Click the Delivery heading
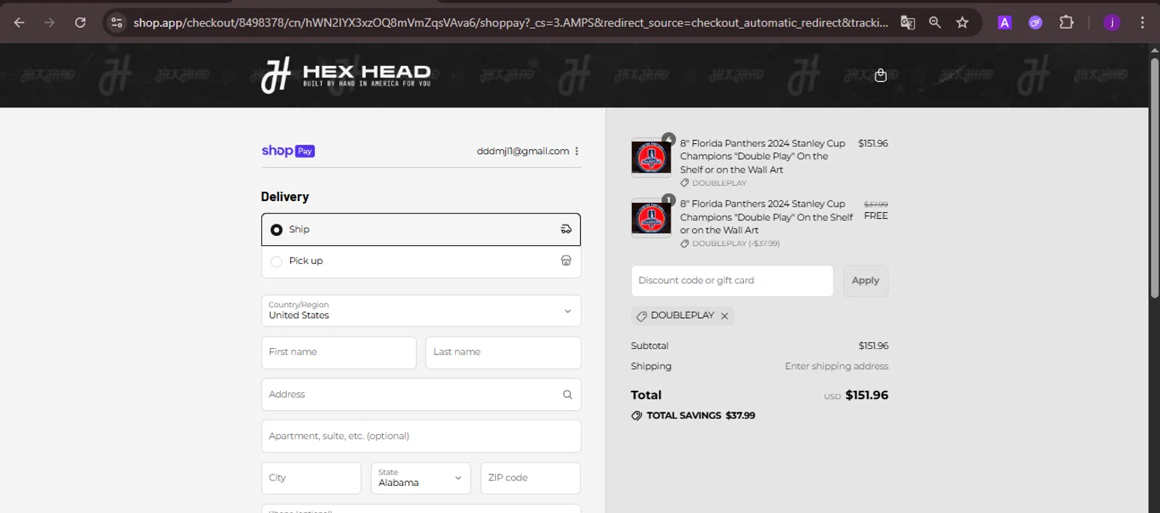The image size is (1160, 513). click(x=285, y=197)
